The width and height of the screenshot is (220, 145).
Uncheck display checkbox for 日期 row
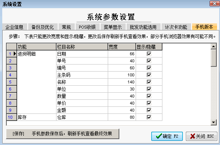pyautogui.click(x=149, y=54)
